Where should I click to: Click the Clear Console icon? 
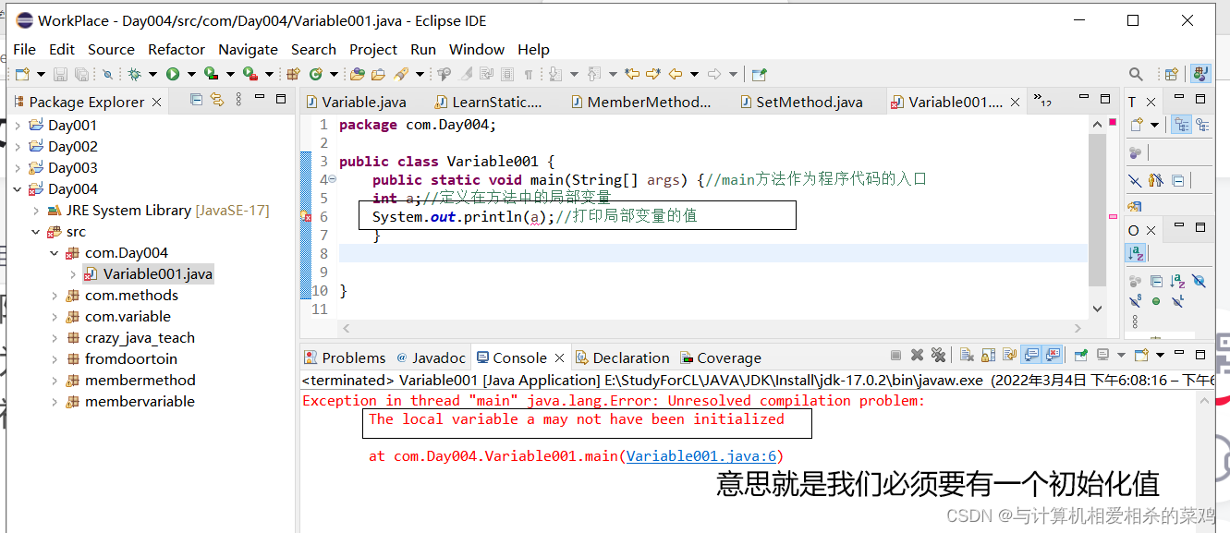coord(967,355)
